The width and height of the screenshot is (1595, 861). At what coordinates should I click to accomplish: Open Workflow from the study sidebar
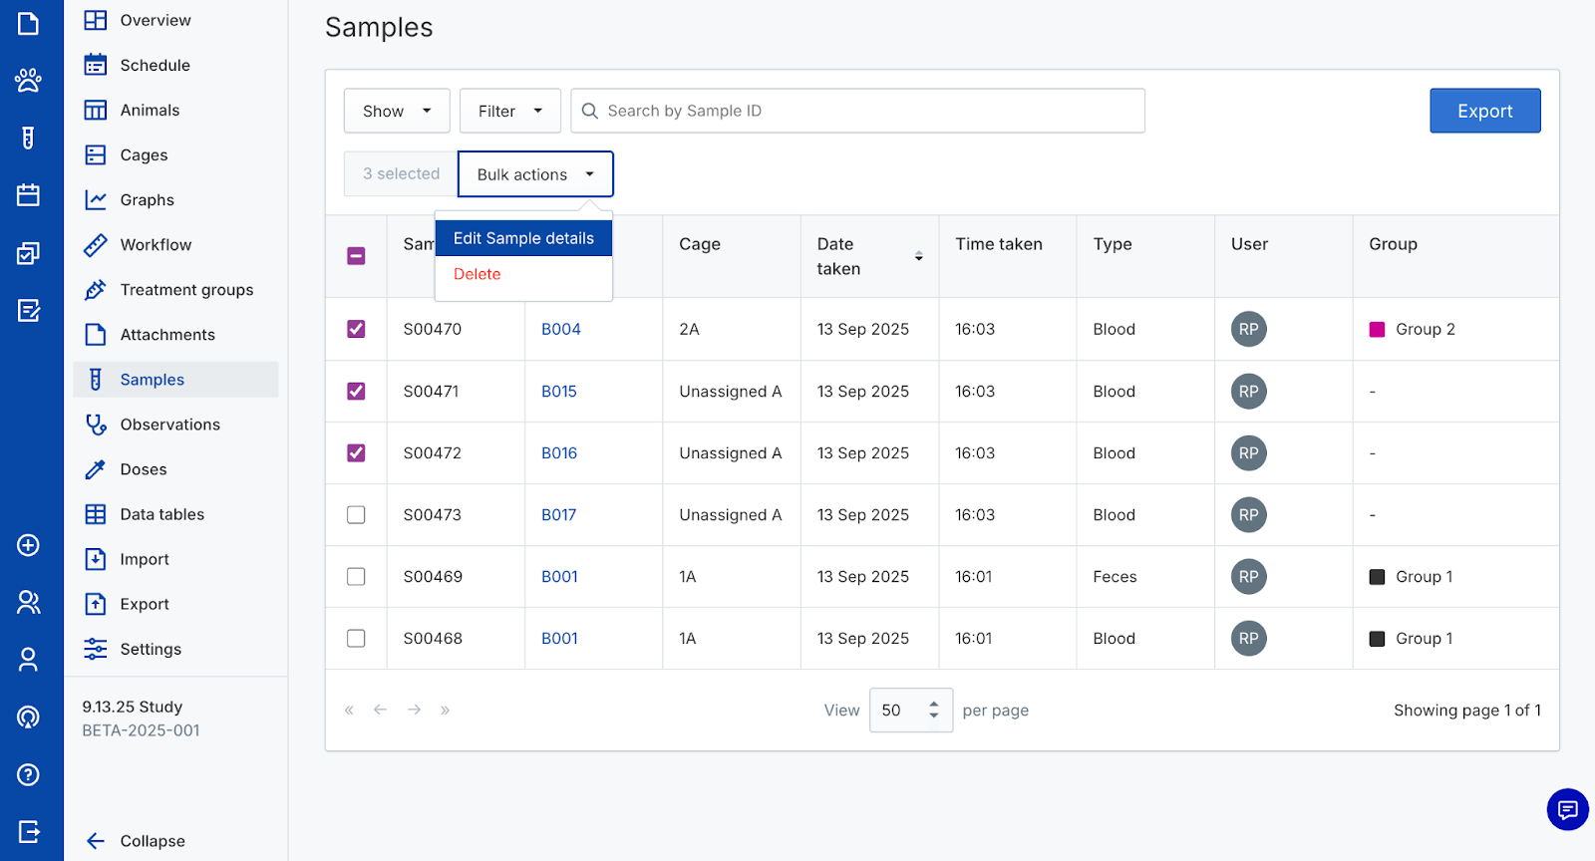(x=156, y=245)
